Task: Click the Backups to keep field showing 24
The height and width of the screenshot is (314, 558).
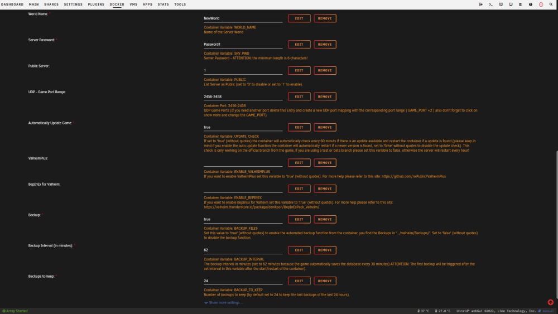Action: click(x=243, y=281)
